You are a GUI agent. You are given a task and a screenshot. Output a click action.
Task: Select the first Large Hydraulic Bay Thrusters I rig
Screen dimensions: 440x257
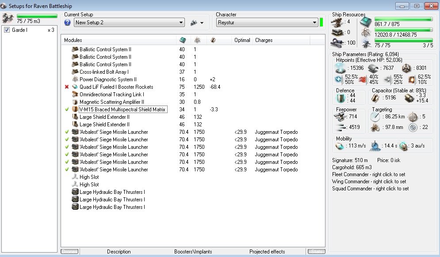[x=112, y=192]
